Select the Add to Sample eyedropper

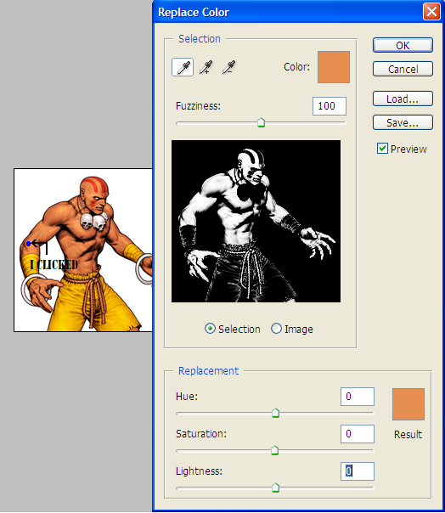(206, 67)
